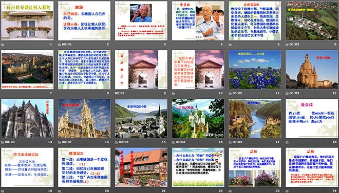Select slide 15 riverside village thumbnail
This screenshot has width=339, height=193.
click(141, 118)
